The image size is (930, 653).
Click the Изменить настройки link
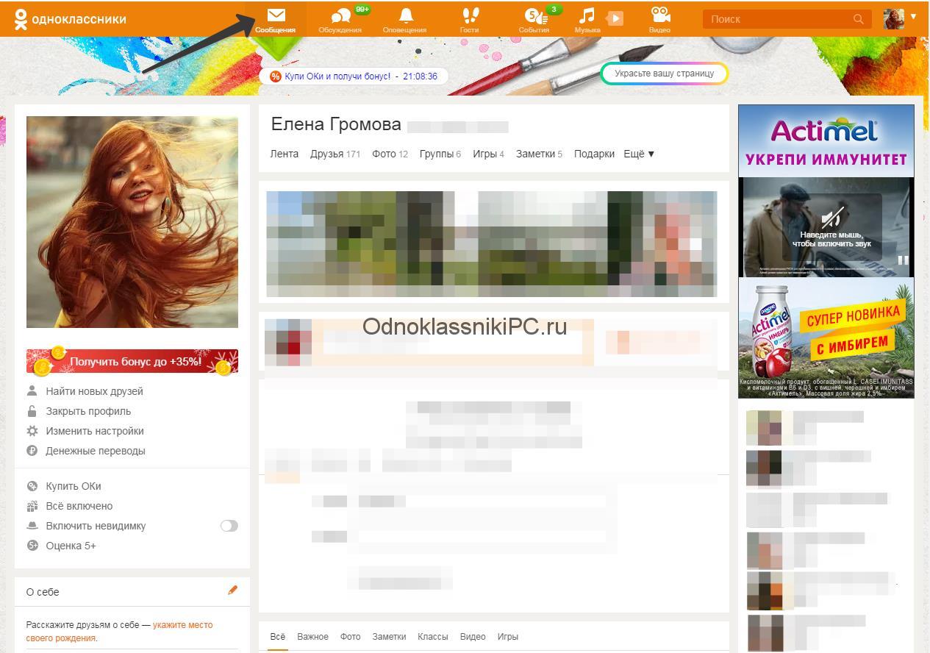pyautogui.click(x=95, y=431)
